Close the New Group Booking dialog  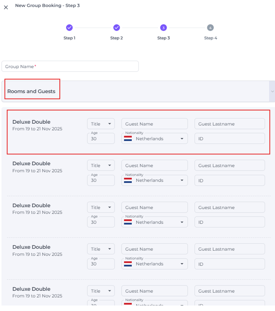[x=6, y=7]
